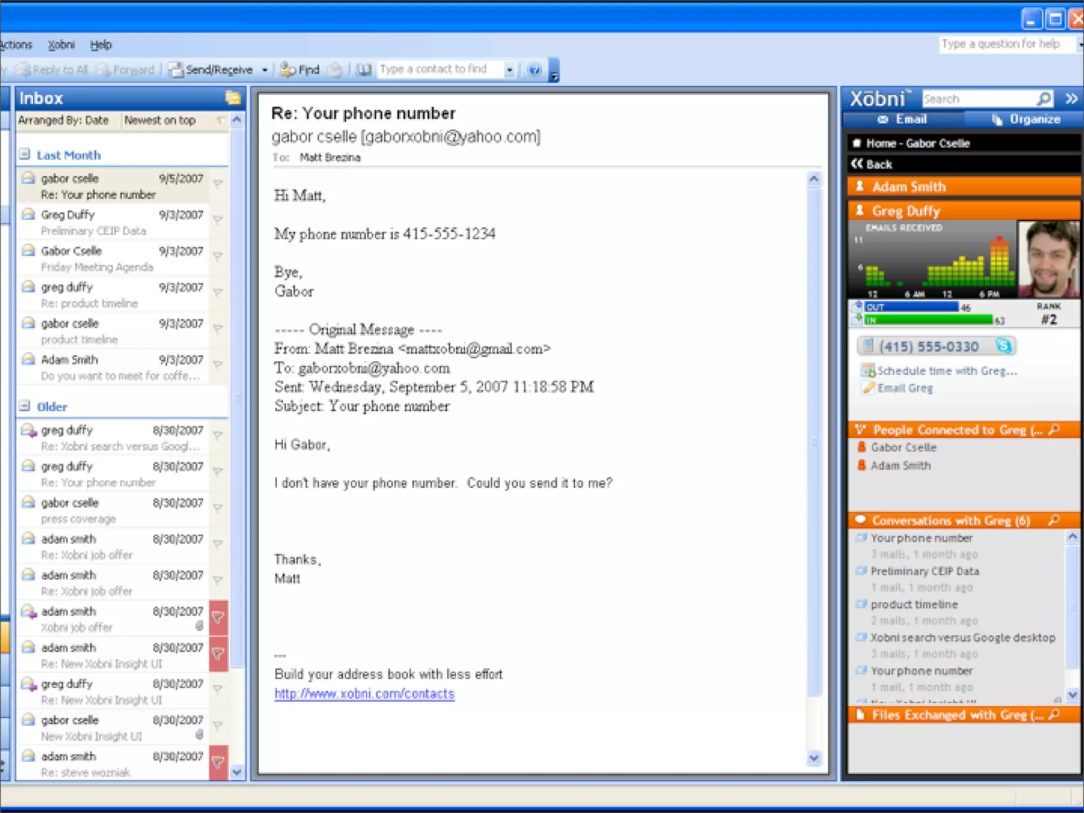Collapse Xobni sidebar with double-arrow icon
The image size is (1084, 813).
click(x=1071, y=98)
